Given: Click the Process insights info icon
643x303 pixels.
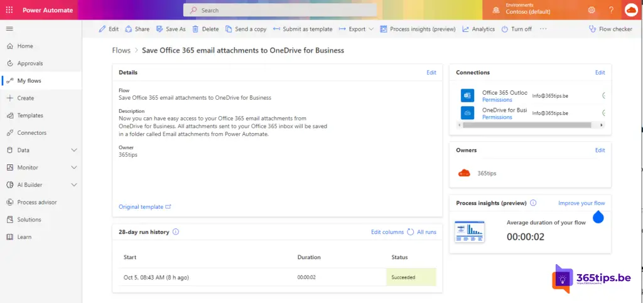Looking at the screenshot, I should (x=532, y=203).
